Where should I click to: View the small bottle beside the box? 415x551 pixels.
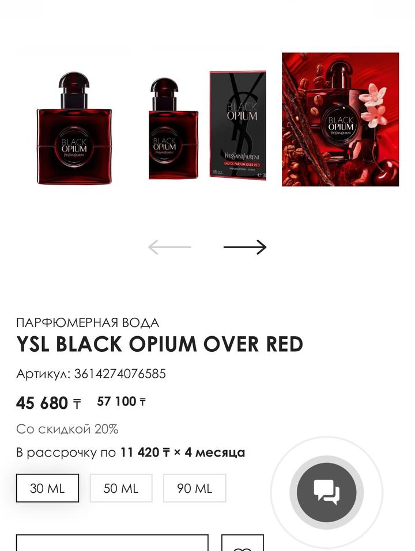click(173, 128)
